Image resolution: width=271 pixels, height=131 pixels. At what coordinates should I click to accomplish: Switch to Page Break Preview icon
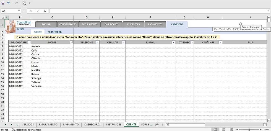point(231,129)
